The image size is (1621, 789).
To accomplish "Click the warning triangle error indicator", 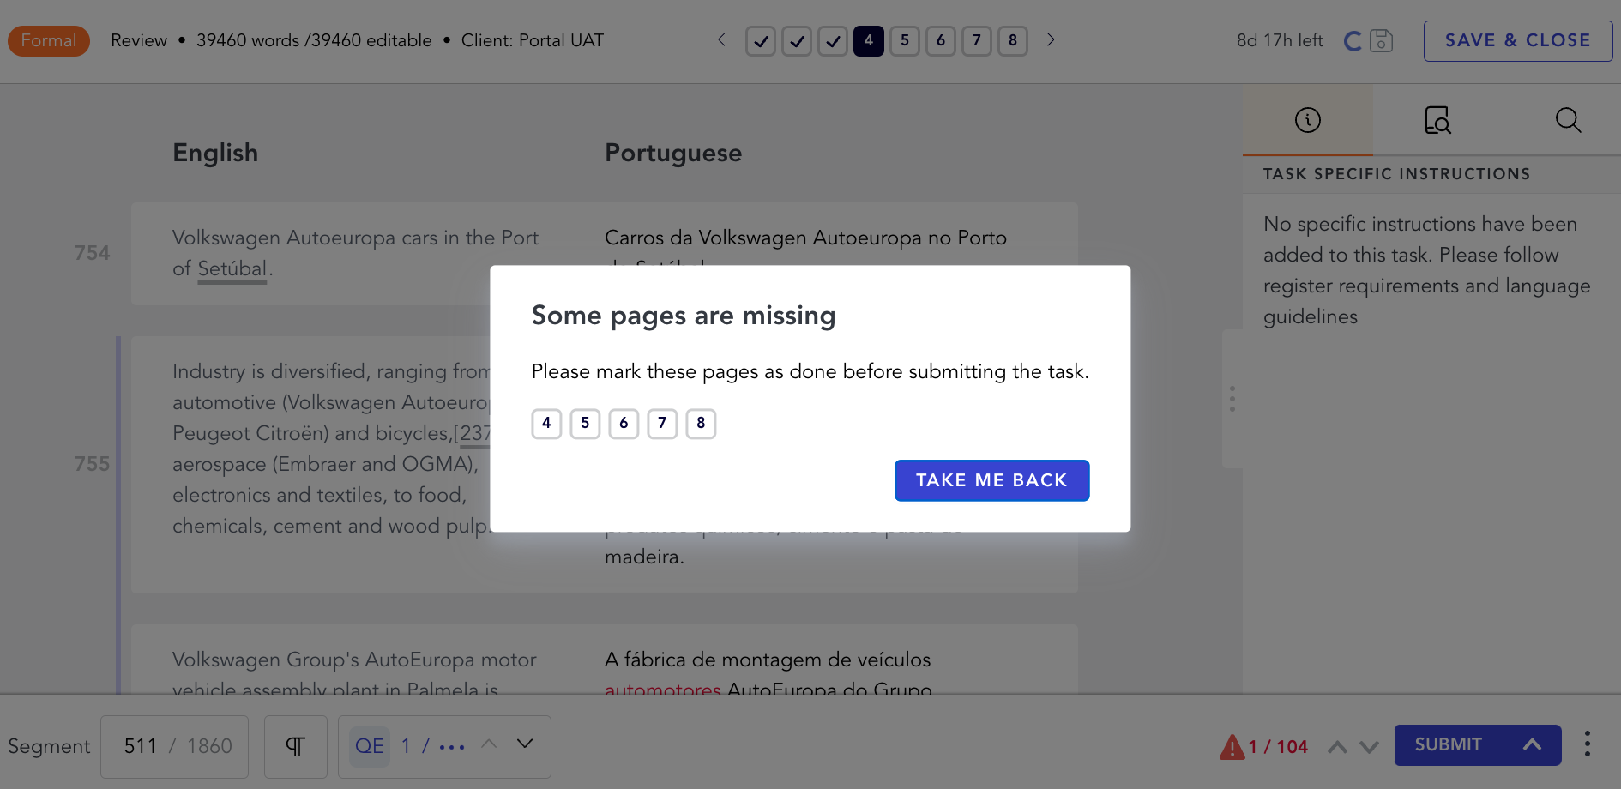I will coord(1232,746).
